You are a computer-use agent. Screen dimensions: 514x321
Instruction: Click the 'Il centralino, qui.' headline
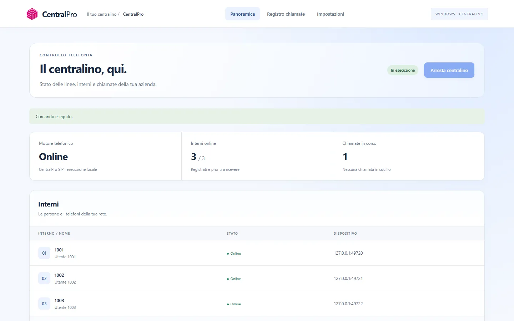coord(83,69)
